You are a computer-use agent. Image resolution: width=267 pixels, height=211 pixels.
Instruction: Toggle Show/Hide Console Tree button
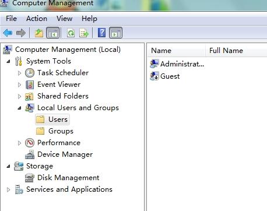pos(53,33)
